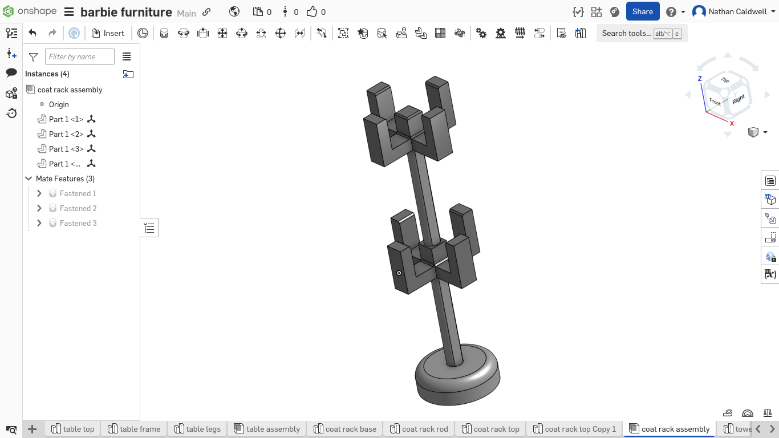
Task: Open the Insert parts dialog
Action: [108, 33]
